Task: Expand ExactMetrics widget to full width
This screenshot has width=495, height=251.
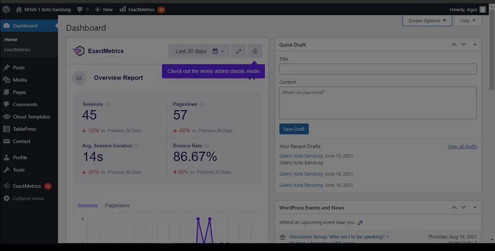Action: (x=239, y=51)
